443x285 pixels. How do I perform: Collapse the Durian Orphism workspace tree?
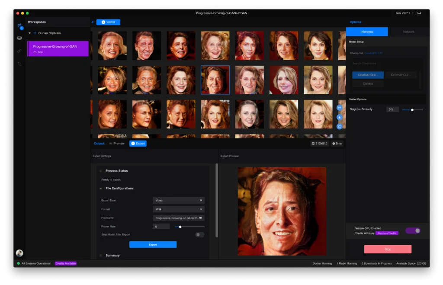pos(30,33)
